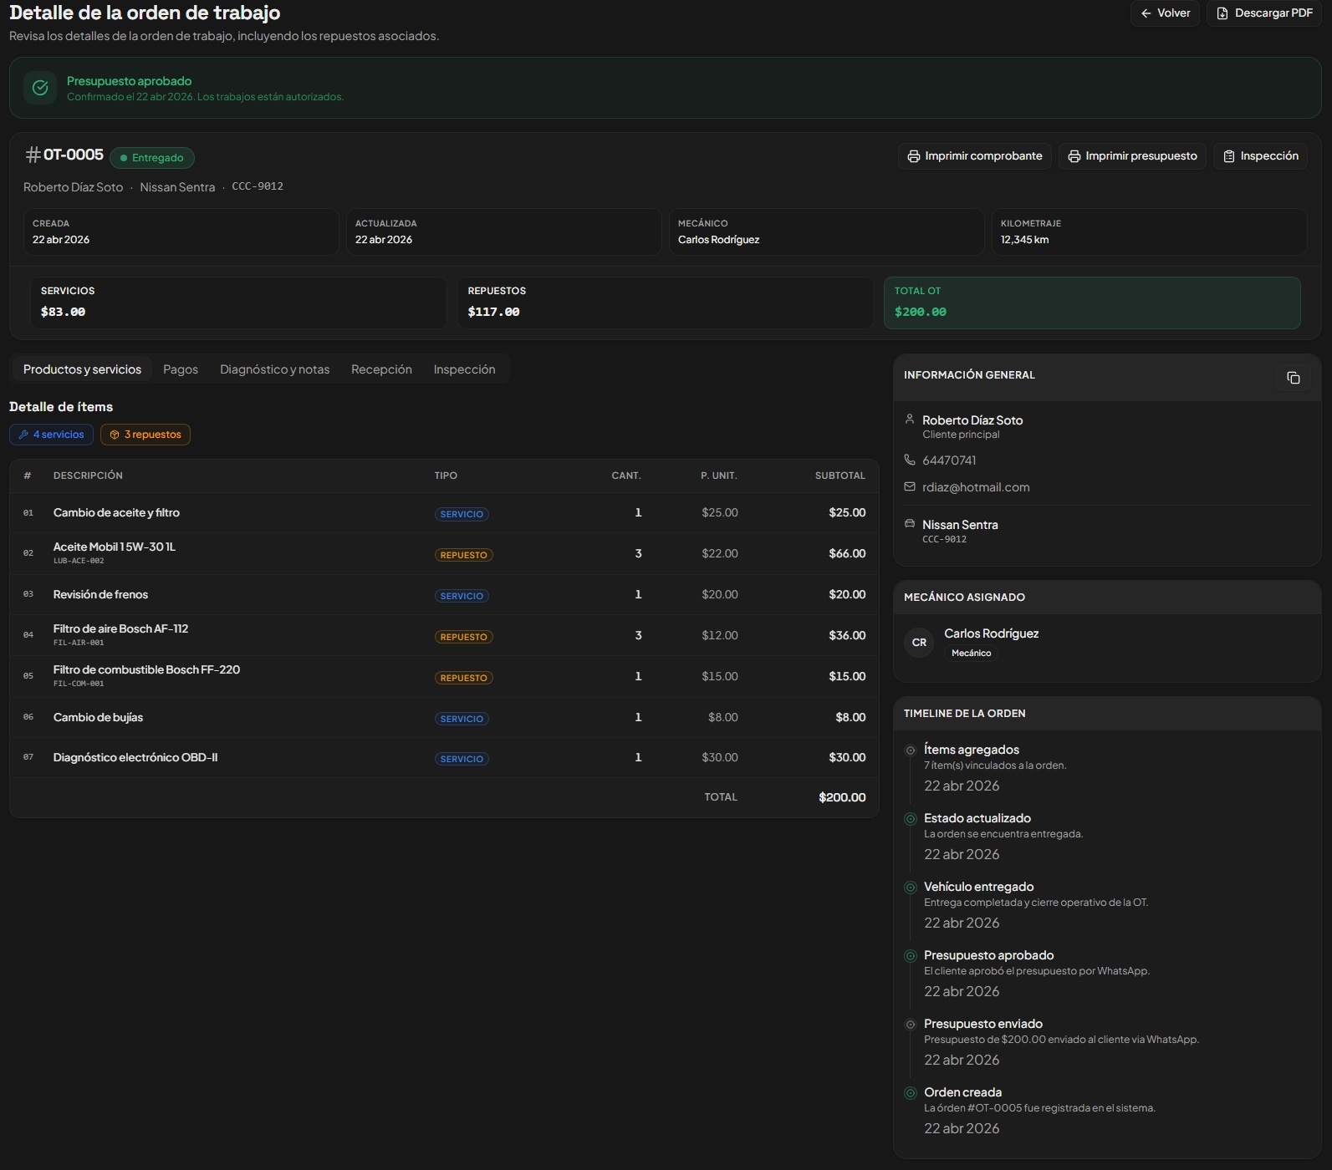Download the work order as PDF
This screenshot has height=1170, width=1332.
click(1263, 13)
